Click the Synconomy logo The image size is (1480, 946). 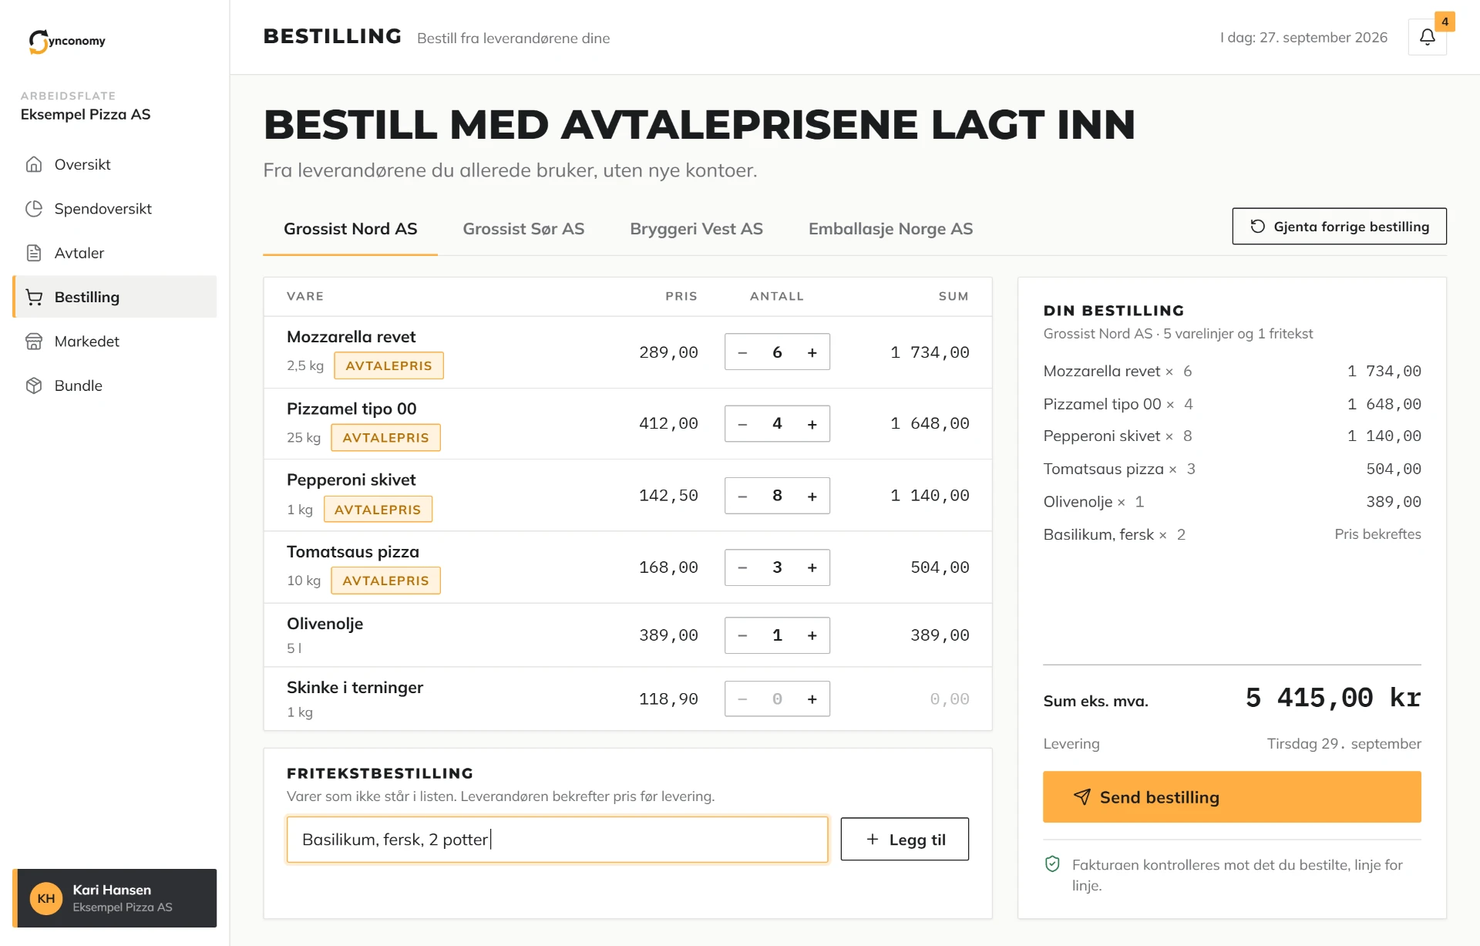pyautogui.click(x=67, y=41)
